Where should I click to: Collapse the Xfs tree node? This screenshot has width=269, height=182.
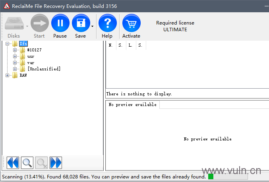pos(7,44)
